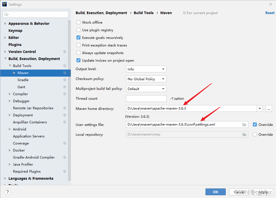The width and height of the screenshot is (276, 198).
Task: Check Override for Local repository
Action: click(x=255, y=134)
